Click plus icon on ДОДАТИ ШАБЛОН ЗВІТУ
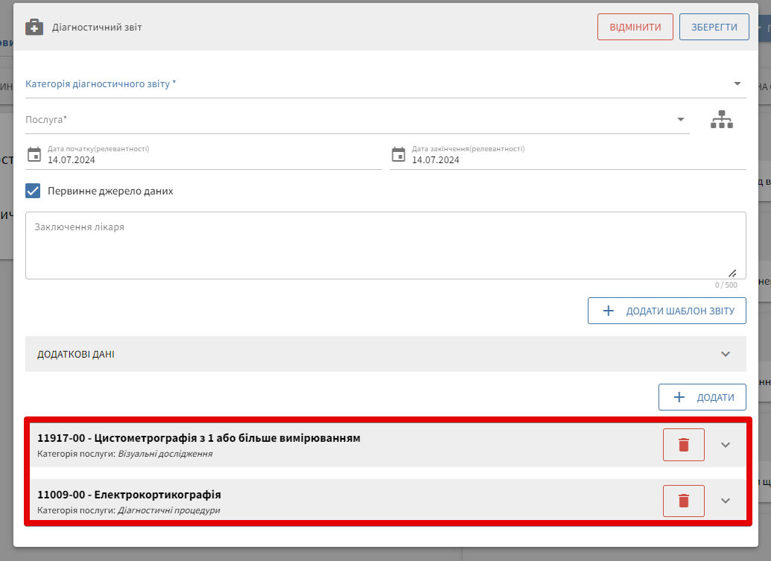Screen dimensions: 771x561 coord(608,311)
